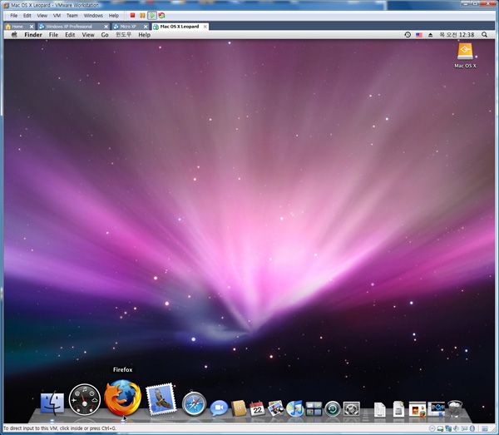This screenshot has height=435, width=499.
Task: Click VMware red power off button
Action: [133, 15]
